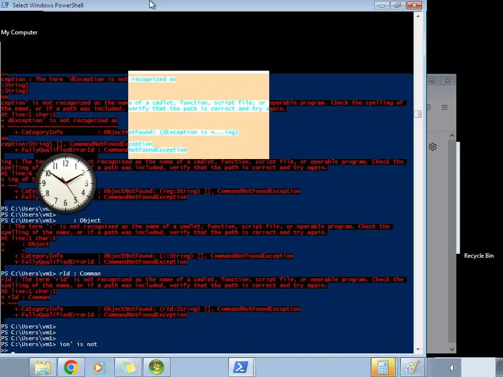Click 'At line:1 char:5' error line
The width and height of the screenshot is (503, 377).
(28, 238)
